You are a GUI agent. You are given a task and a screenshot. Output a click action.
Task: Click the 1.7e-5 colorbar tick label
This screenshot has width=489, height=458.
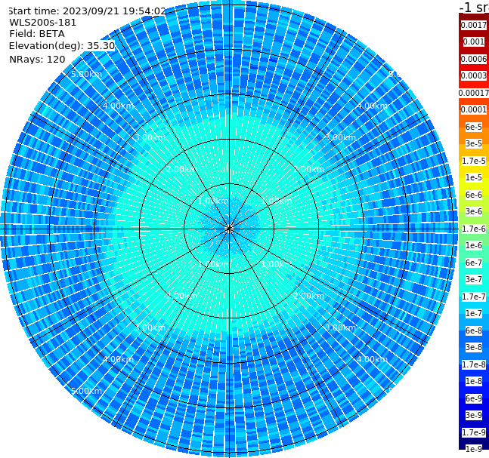474,161
